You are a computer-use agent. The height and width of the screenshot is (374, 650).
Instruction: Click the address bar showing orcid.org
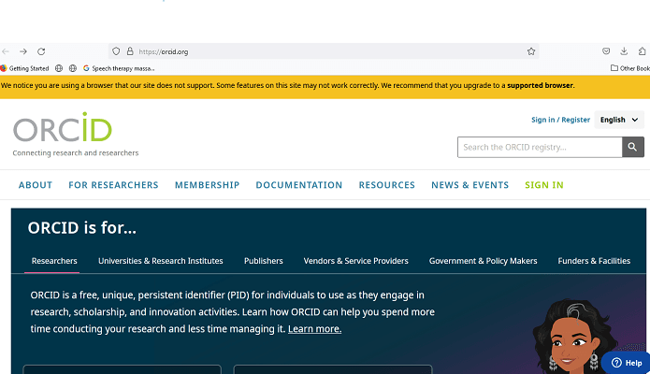324,51
